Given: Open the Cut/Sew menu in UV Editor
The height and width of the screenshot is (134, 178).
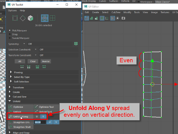Looking at the screenshot, I should click(x=115, y=12).
